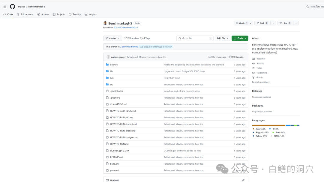Open the owner avatar beside Benchmarksql-5
The image size is (324, 182).
tap(105, 23)
